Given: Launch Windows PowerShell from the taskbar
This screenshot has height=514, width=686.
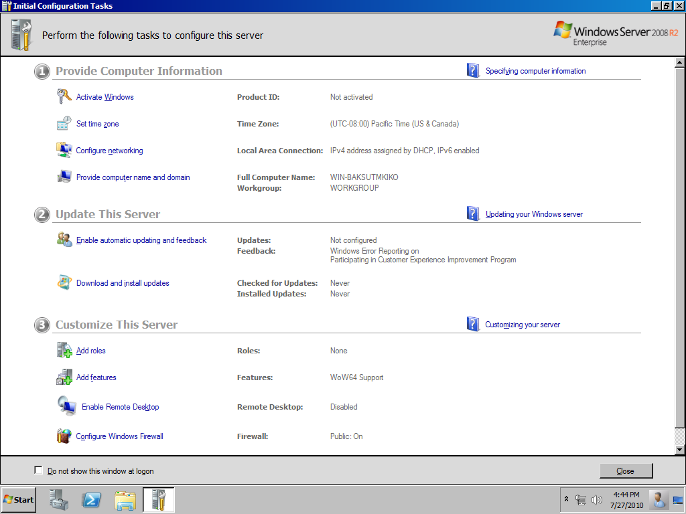Looking at the screenshot, I should pos(92,500).
